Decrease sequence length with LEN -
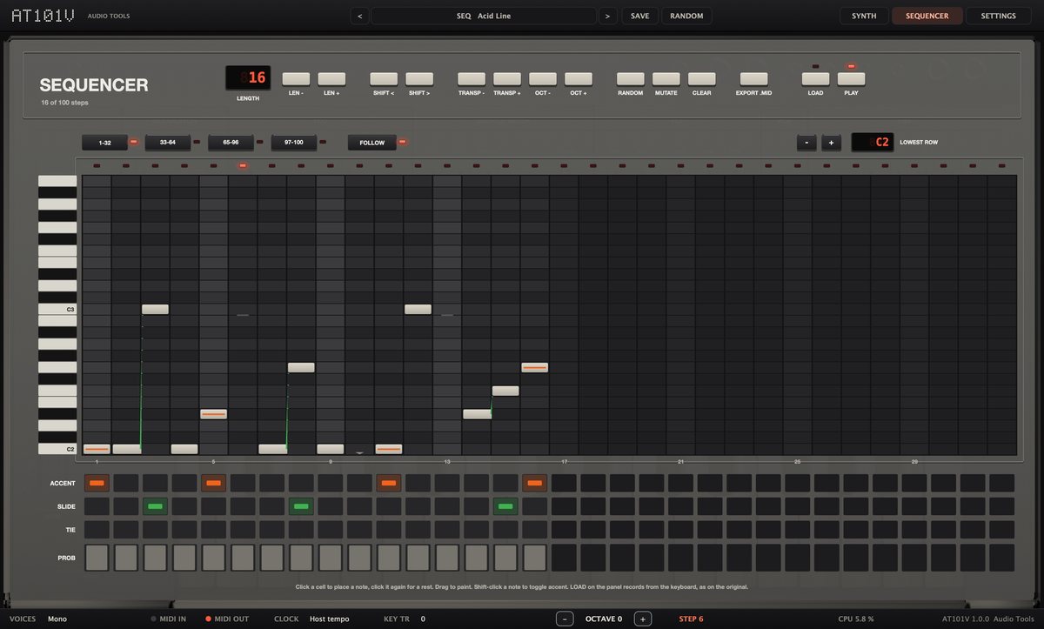The width and height of the screenshot is (1044, 629). [296, 79]
